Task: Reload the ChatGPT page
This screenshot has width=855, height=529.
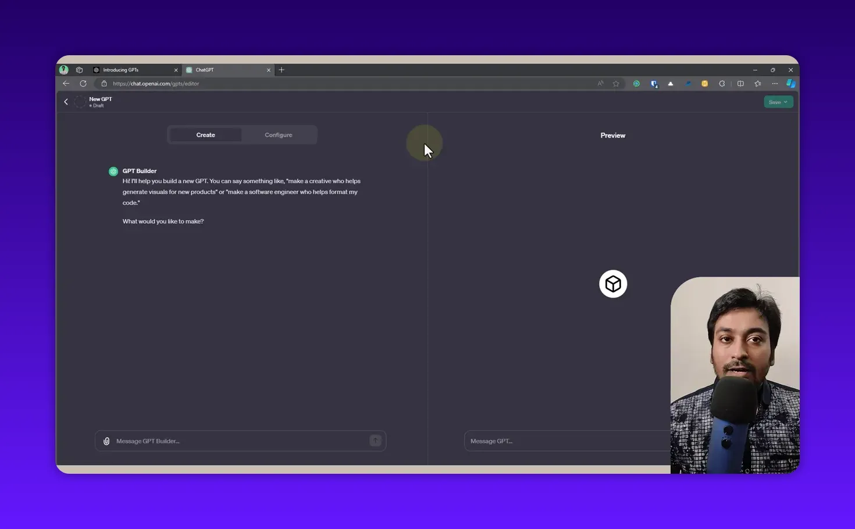Action: [x=83, y=83]
